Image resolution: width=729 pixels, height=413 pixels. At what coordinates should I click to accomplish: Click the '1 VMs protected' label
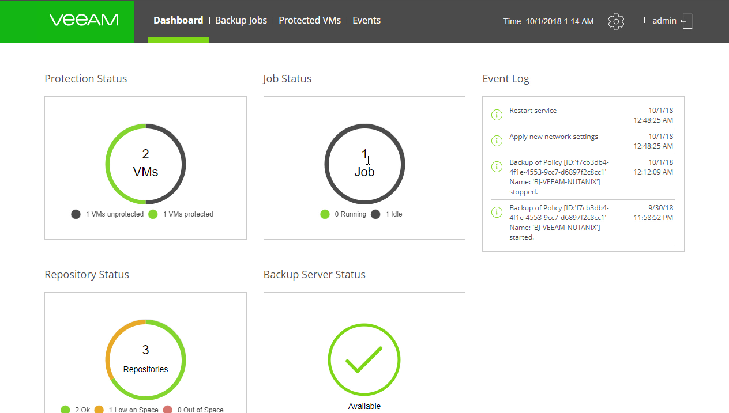click(188, 214)
